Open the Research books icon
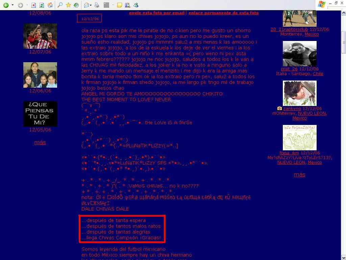The height and width of the screenshot is (260, 346). point(127,5)
